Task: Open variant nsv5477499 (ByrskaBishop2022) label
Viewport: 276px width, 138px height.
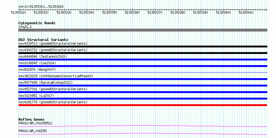Action: coord(46,82)
